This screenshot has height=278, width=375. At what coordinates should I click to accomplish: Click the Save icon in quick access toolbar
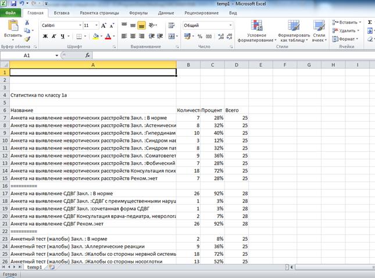(x=13, y=3)
